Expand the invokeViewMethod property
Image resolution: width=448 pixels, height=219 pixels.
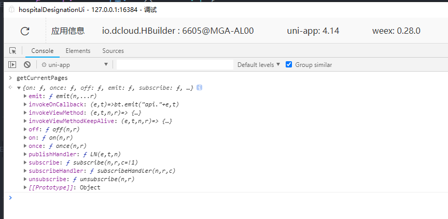tap(25, 113)
